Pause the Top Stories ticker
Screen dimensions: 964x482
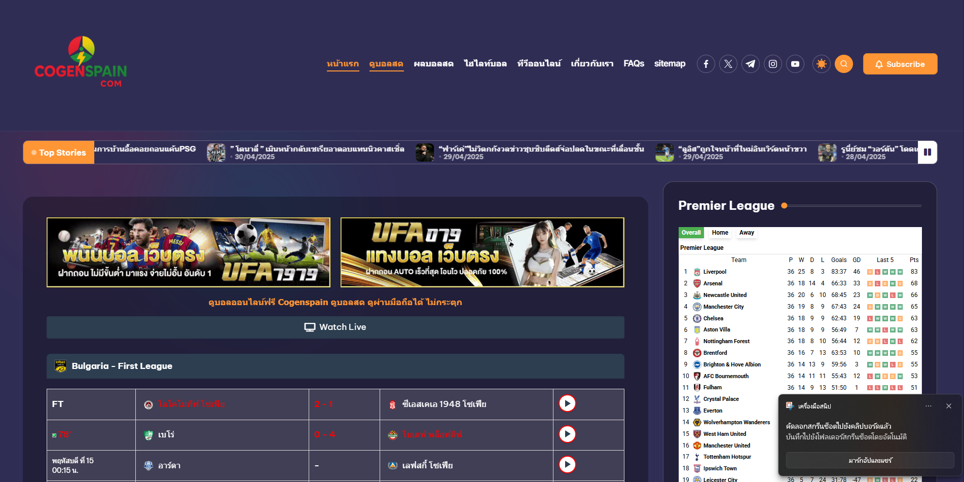coord(928,152)
